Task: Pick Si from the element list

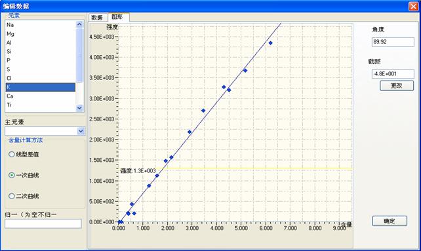Action: [x=40, y=52]
